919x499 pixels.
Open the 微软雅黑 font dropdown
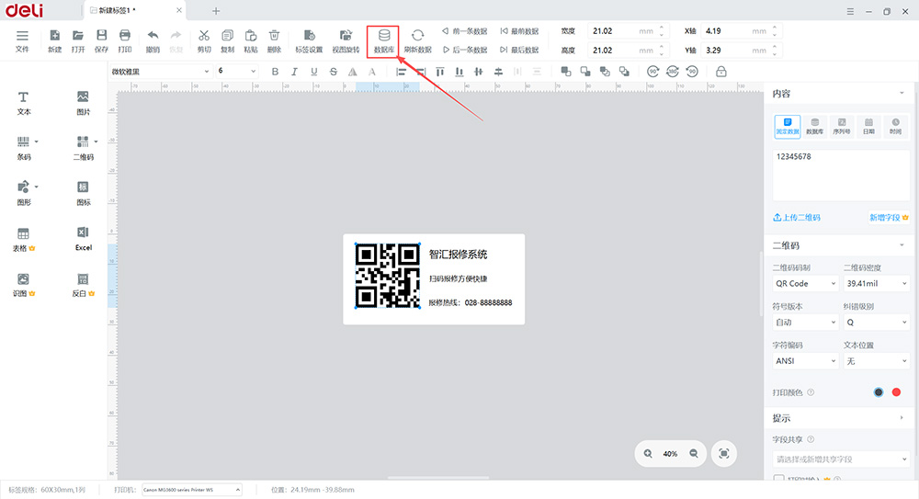pos(160,72)
